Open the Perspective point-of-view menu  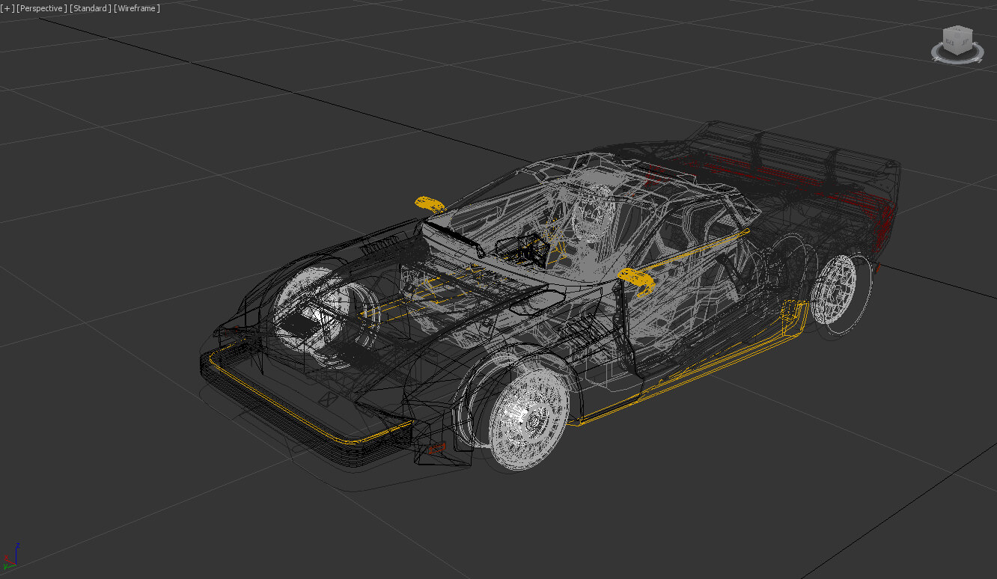click(x=42, y=8)
